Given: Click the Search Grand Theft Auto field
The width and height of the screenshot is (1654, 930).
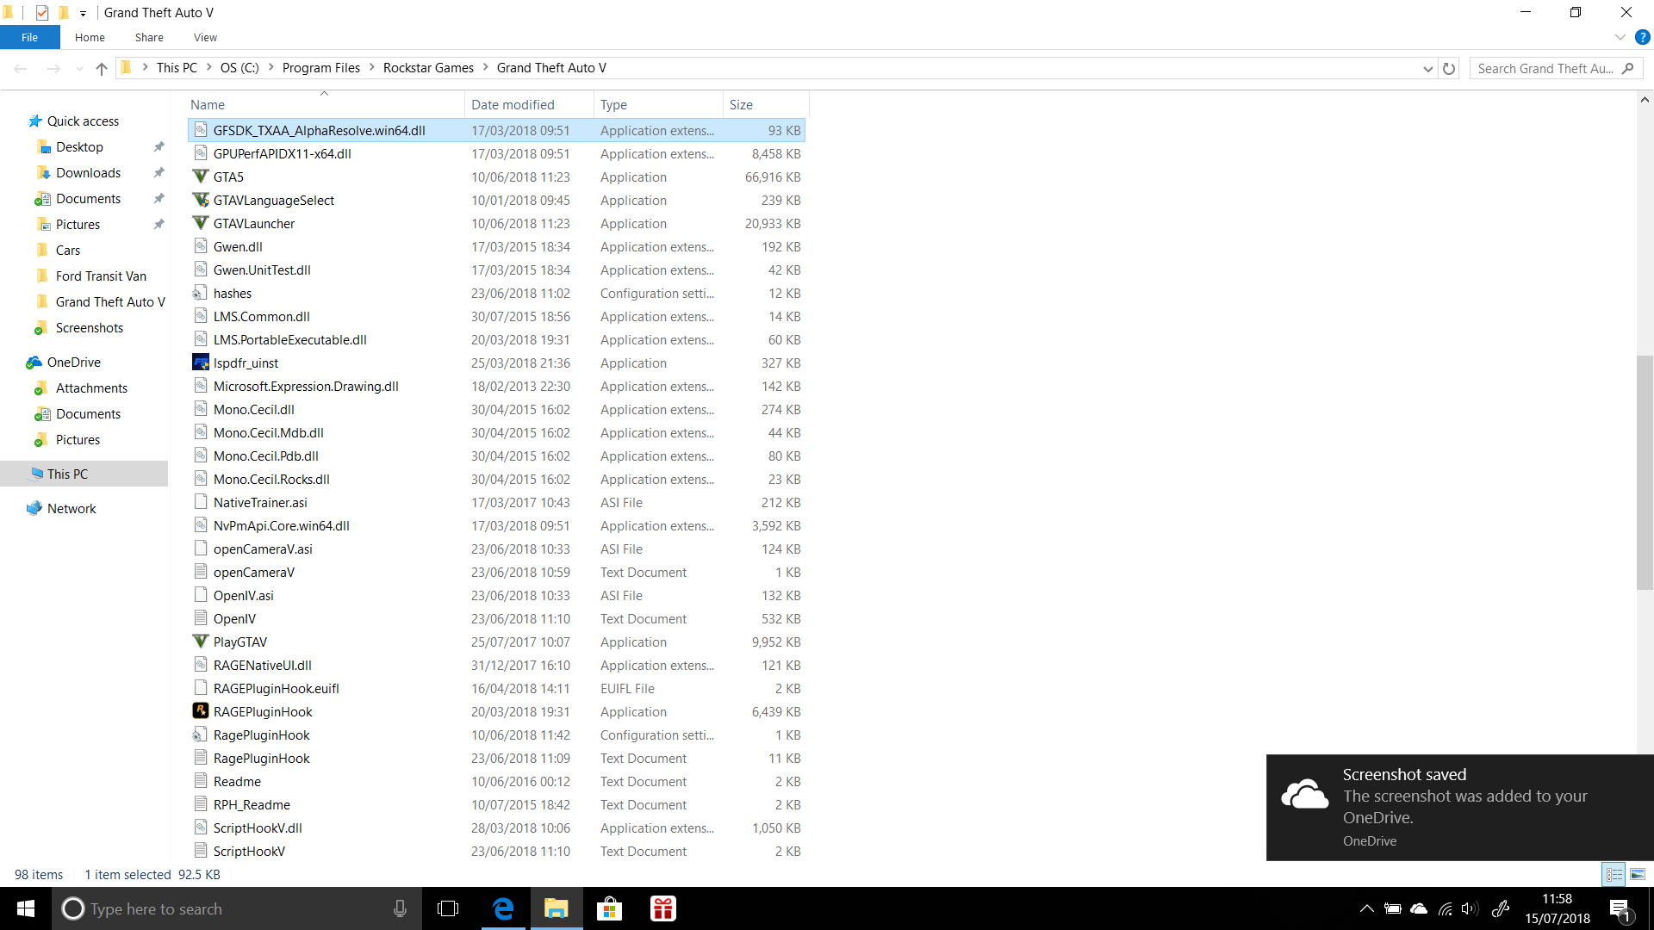Looking at the screenshot, I should 1545,68.
